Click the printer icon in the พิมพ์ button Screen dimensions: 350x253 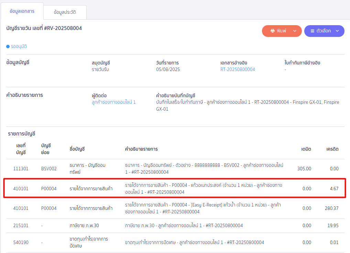(x=272, y=31)
